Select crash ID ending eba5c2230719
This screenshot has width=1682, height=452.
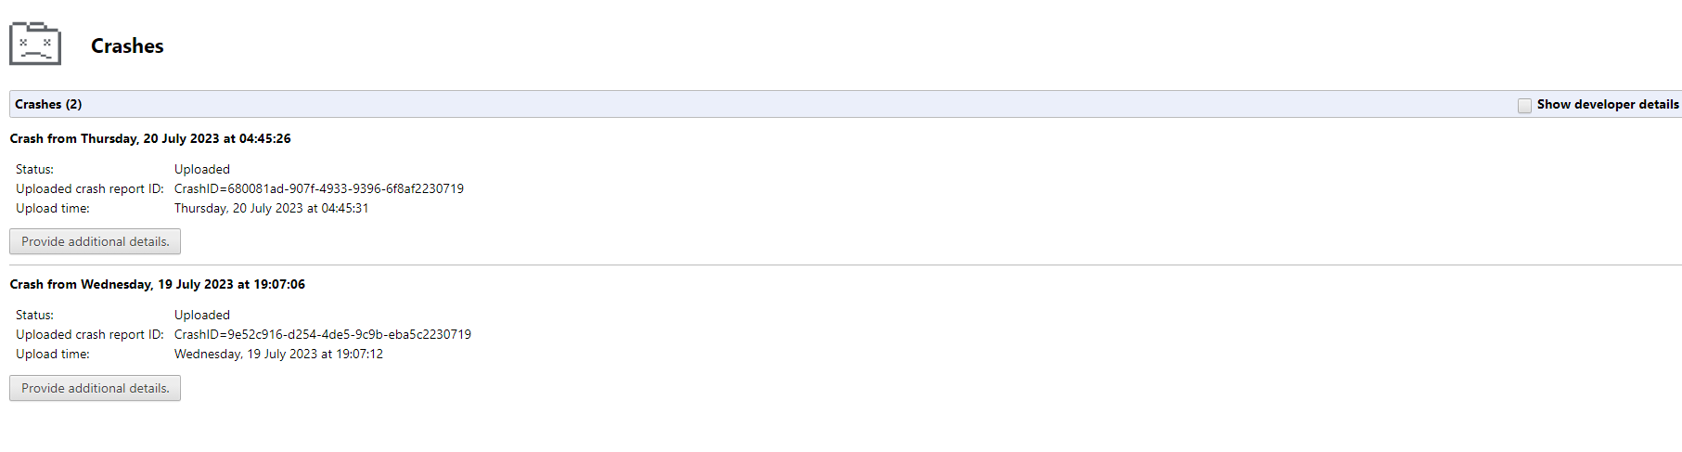[323, 334]
